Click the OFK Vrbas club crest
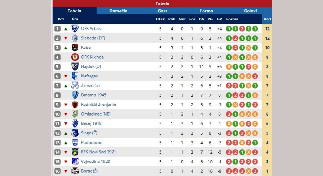The width and height of the screenshot is (323, 176). coord(75,28)
